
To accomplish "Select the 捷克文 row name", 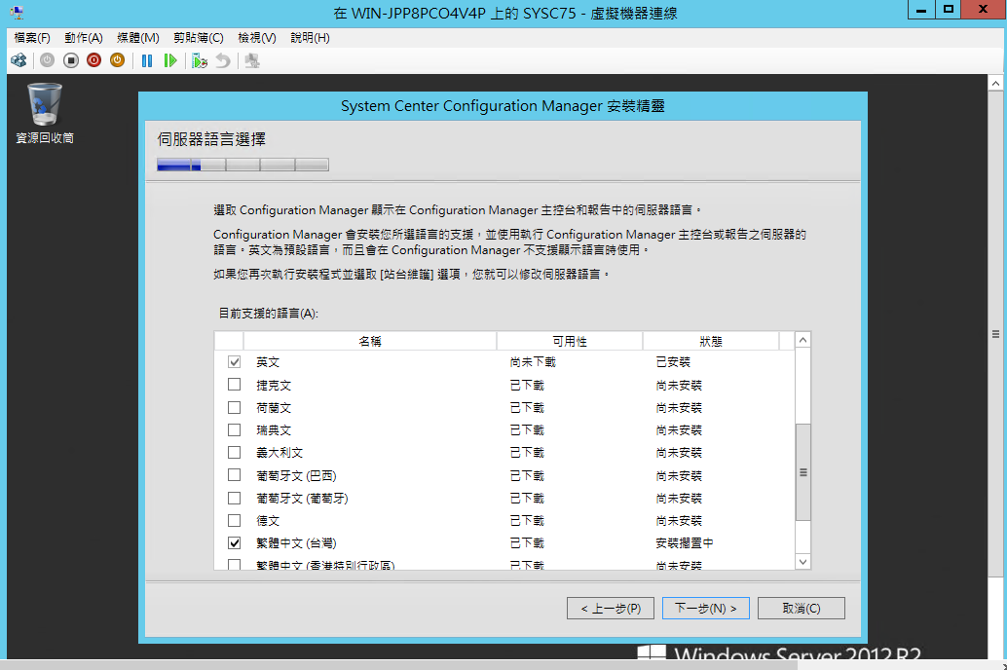I will point(274,386).
